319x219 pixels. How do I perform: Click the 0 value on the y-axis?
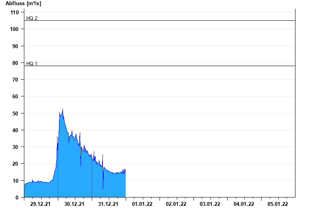[x=18, y=197]
